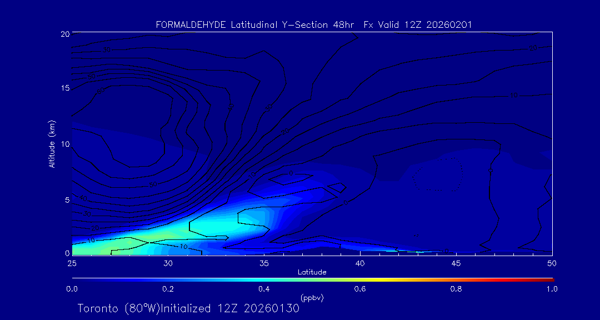Click the 0.2 label on the color scale
This screenshot has height=320, width=600.
[168, 289]
